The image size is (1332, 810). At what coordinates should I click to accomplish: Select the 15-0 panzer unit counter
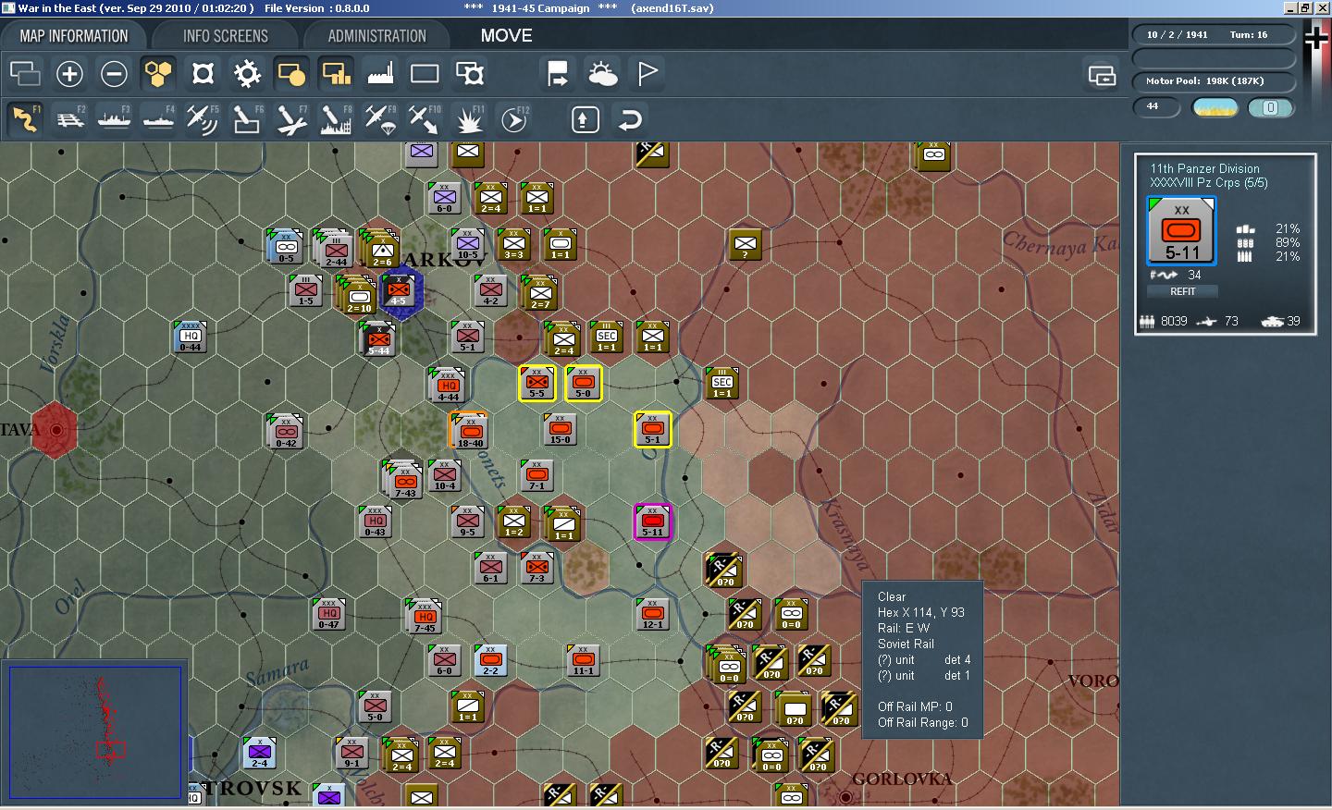click(x=560, y=429)
